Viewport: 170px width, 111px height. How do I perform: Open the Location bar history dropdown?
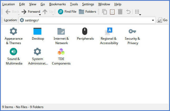click(153, 20)
